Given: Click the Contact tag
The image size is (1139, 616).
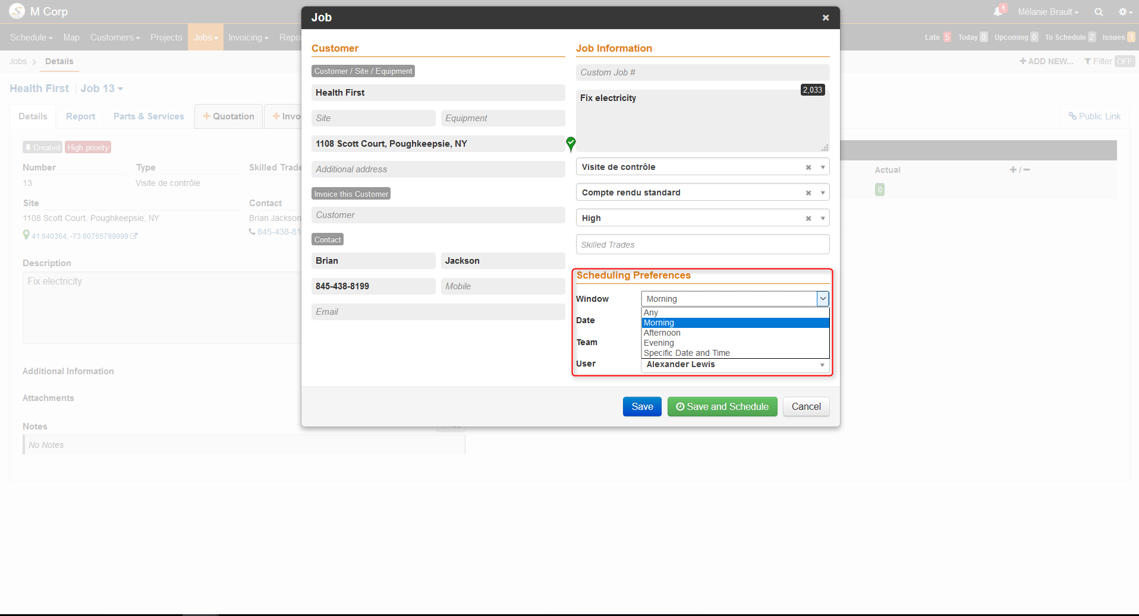Looking at the screenshot, I should pos(328,239).
